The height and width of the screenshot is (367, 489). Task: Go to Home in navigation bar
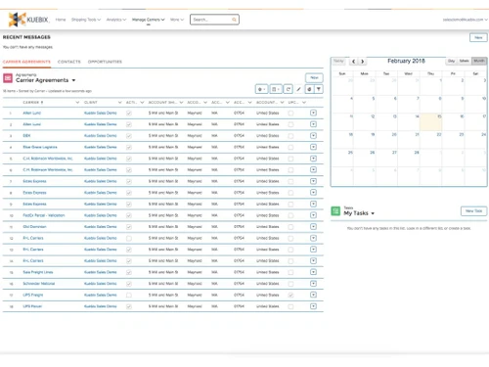(x=61, y=20)
